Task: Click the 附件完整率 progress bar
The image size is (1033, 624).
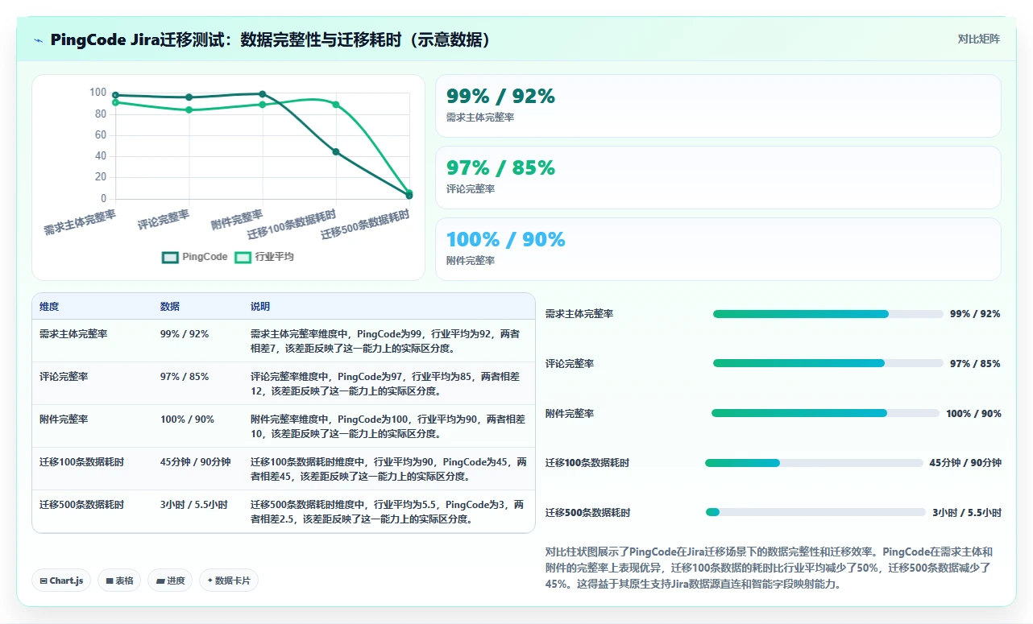Action: [x=825, y=413]
